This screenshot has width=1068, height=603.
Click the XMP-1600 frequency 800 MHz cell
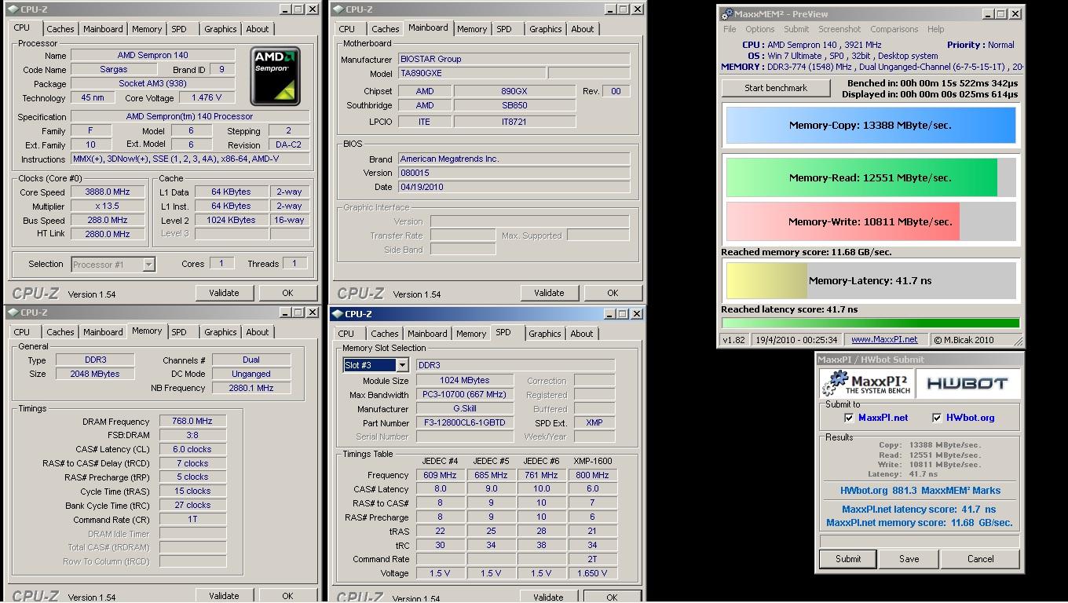point(592,475)
